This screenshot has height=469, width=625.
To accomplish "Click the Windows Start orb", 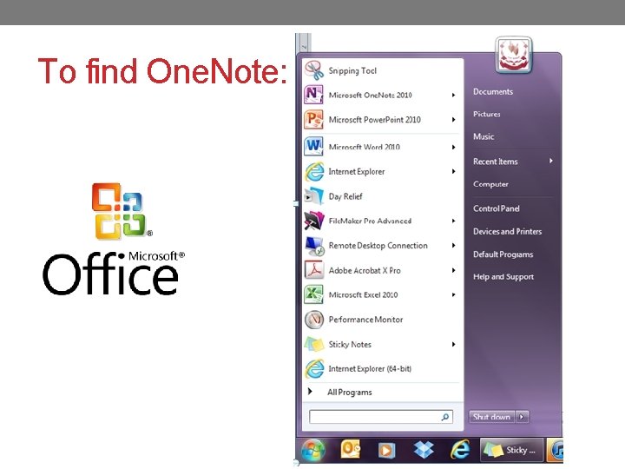I will tap(313, 450).
